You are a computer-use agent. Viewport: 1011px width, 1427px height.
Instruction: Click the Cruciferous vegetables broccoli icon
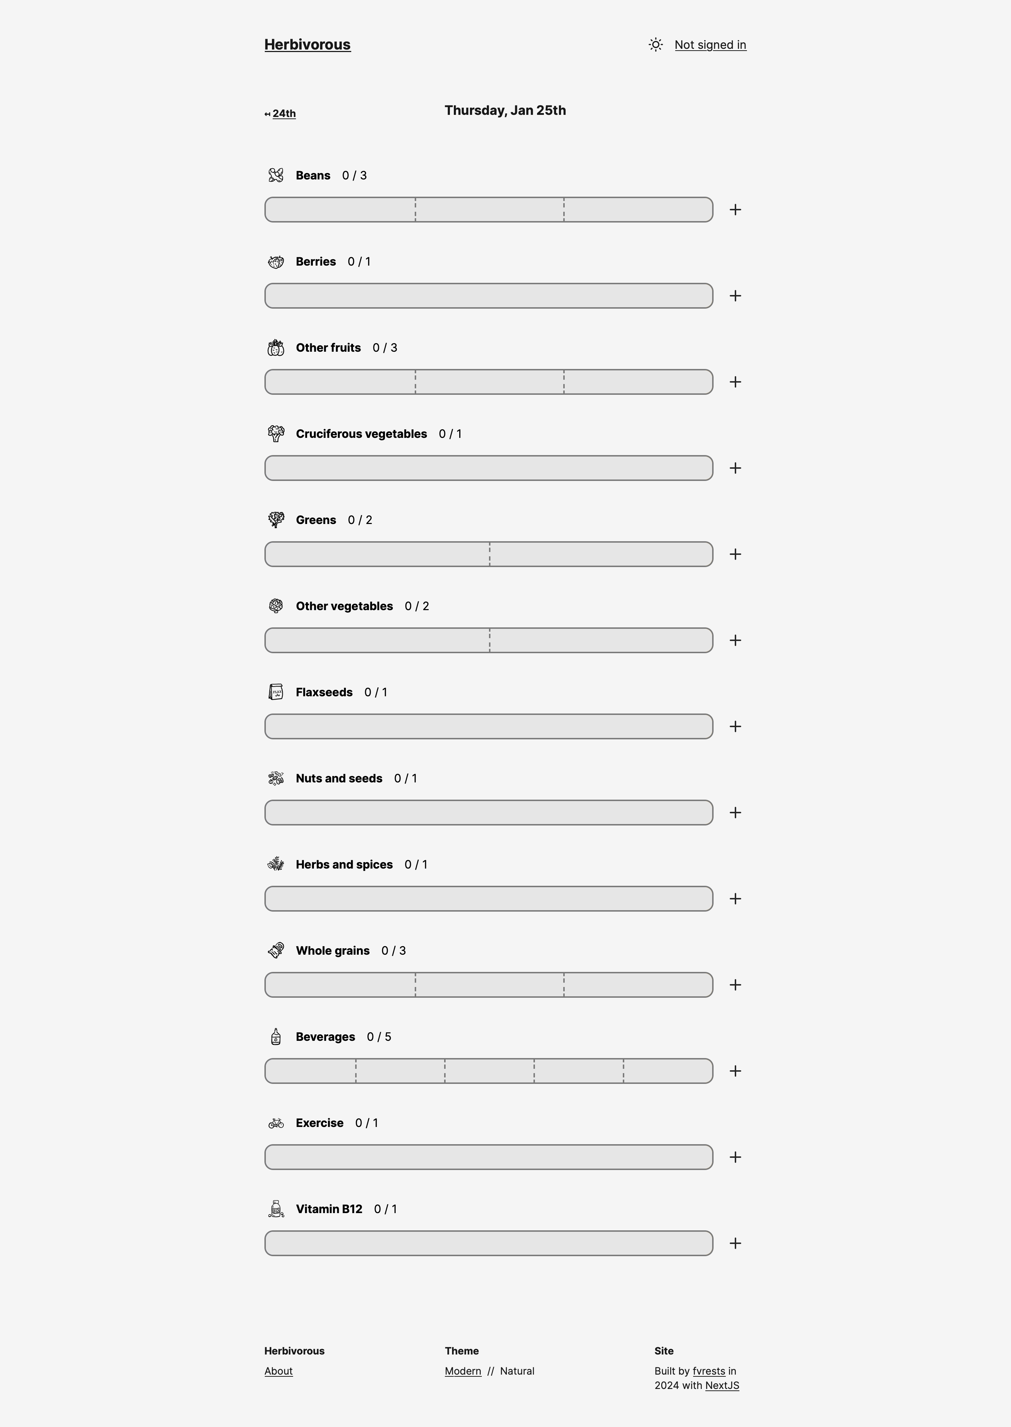[276, 433]
